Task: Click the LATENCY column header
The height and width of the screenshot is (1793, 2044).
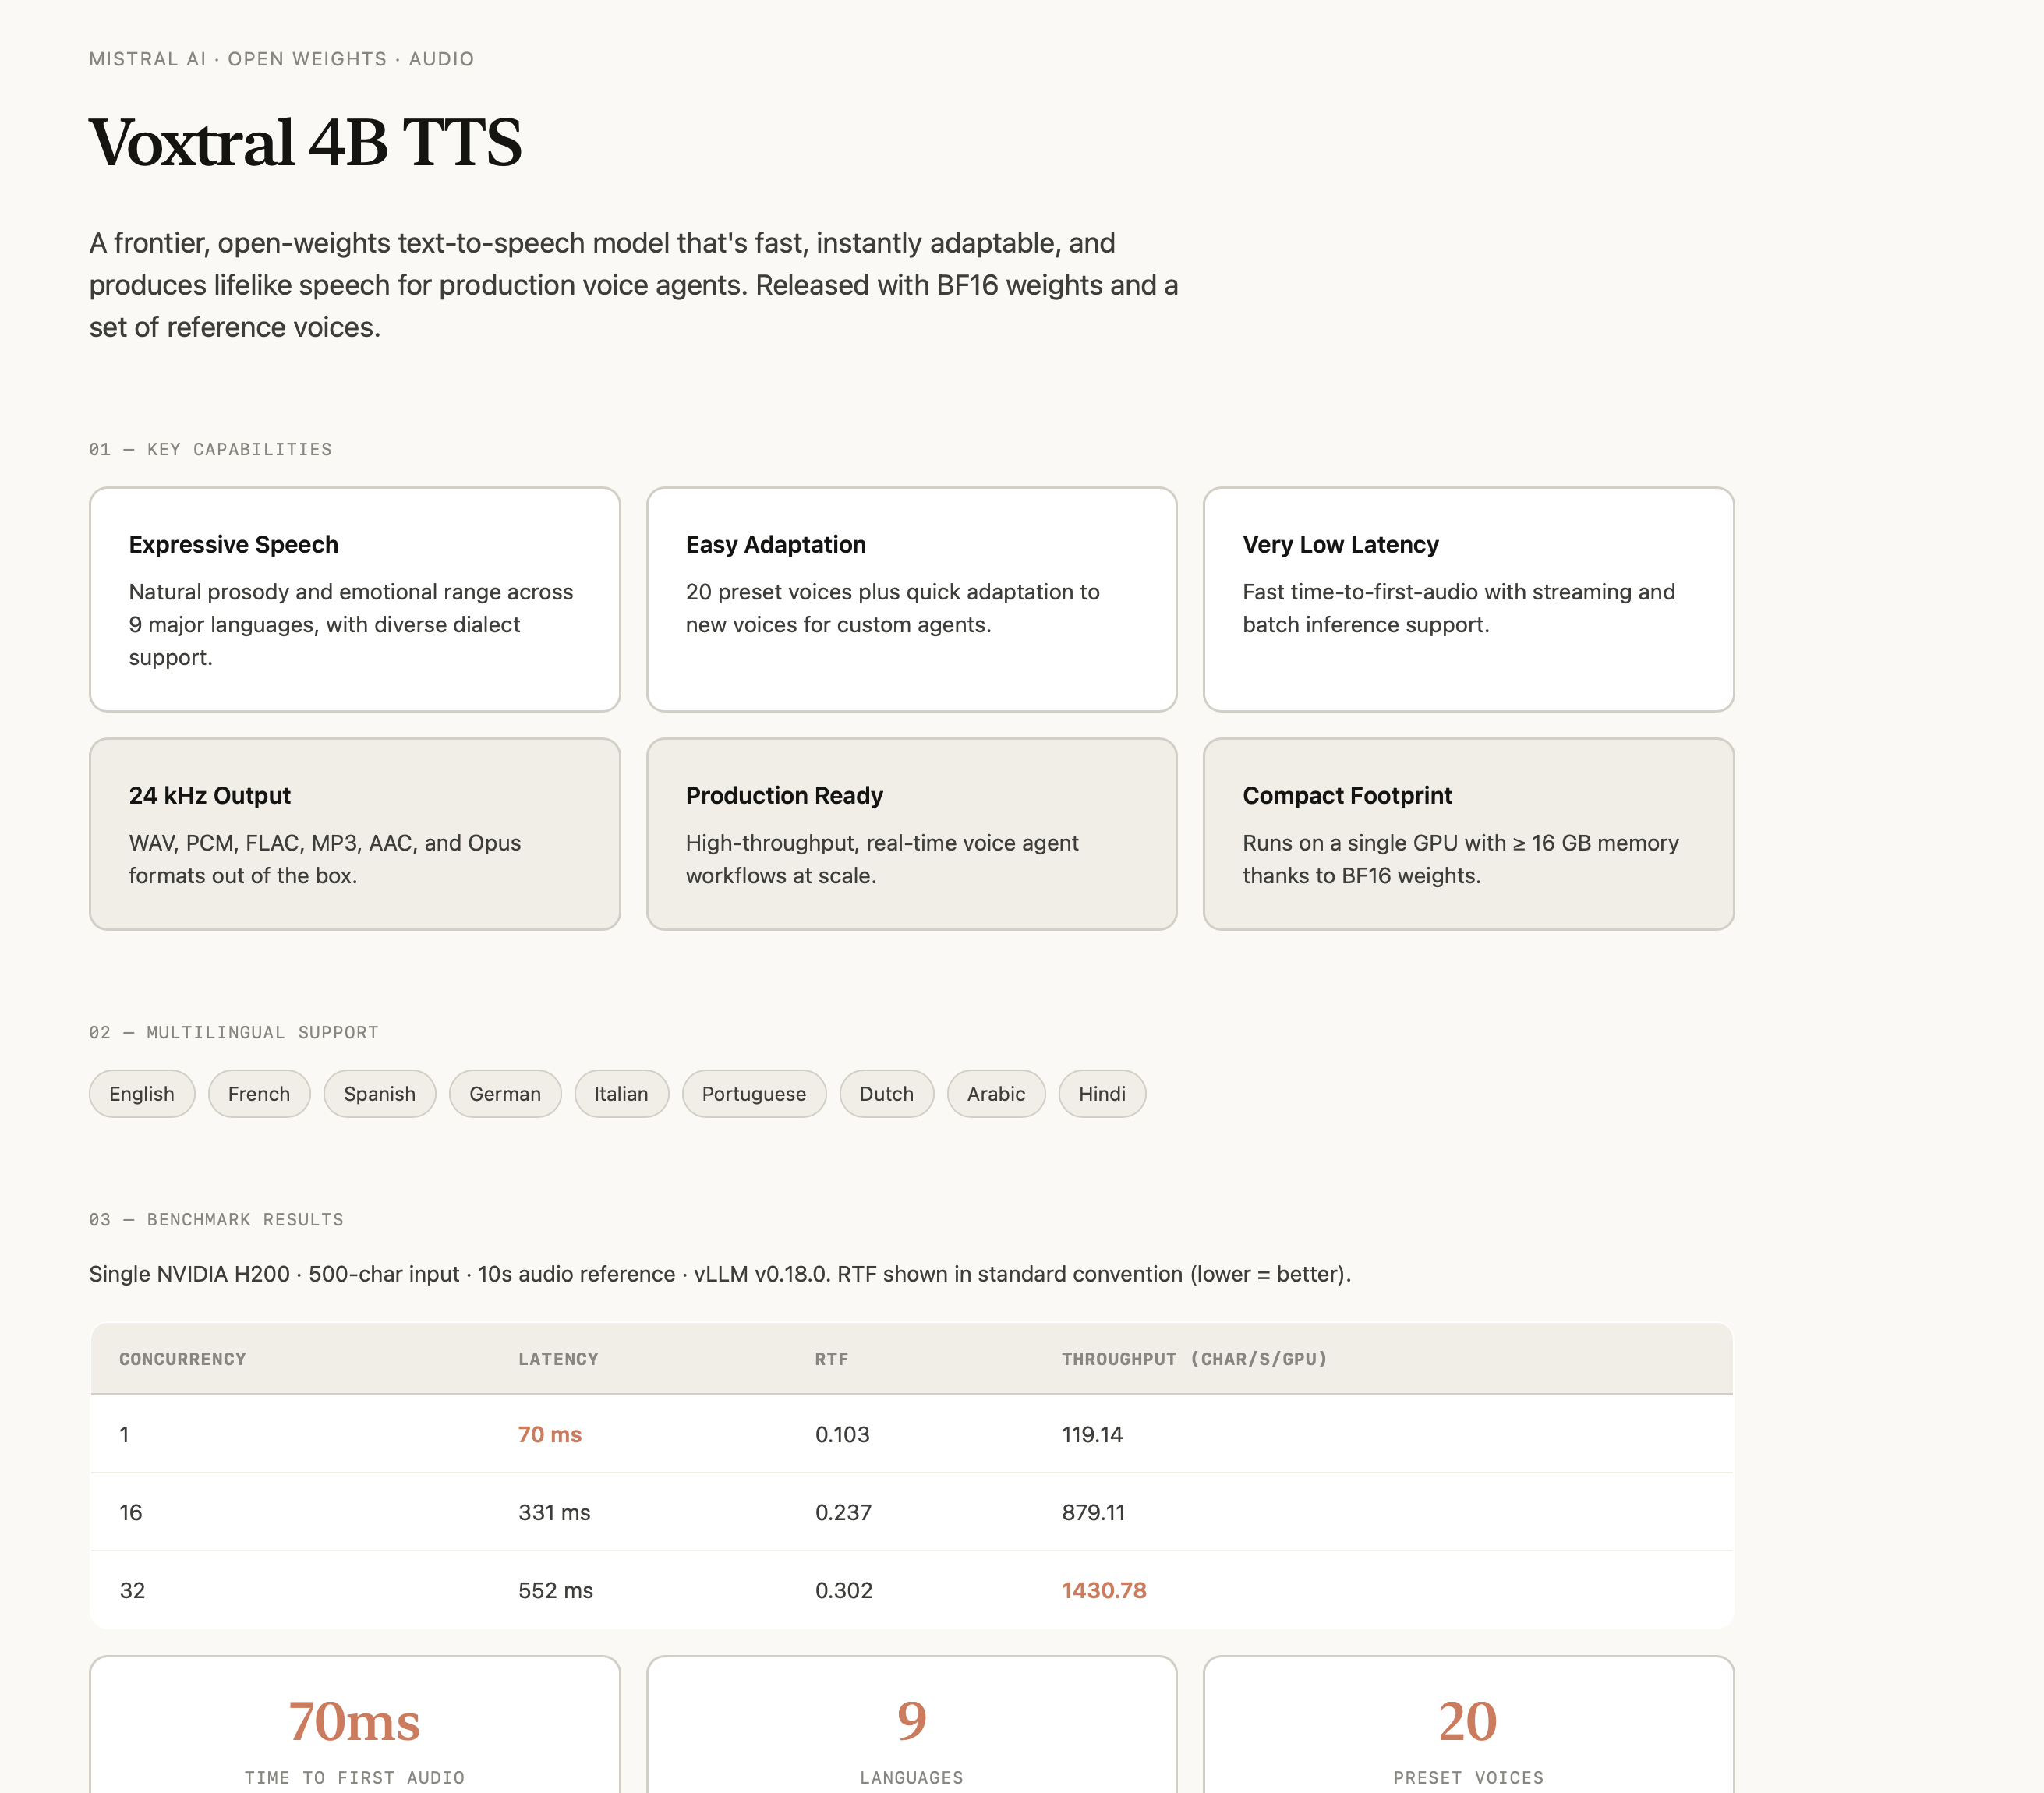Action: click(558, 1359)
